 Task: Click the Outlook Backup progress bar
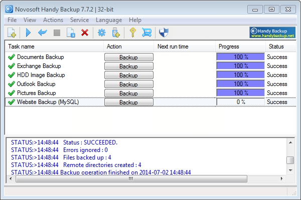pos(240,84)
